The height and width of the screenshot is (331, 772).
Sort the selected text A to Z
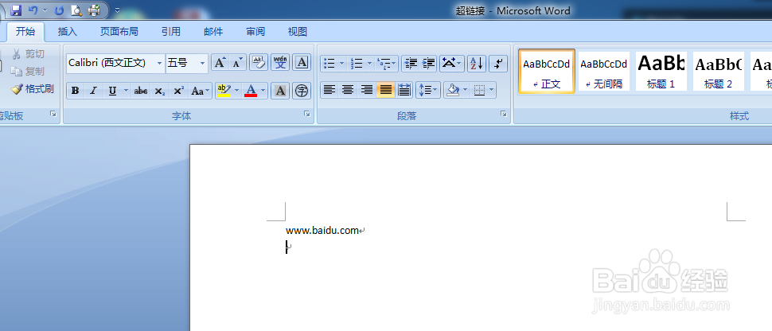point(477,63)
